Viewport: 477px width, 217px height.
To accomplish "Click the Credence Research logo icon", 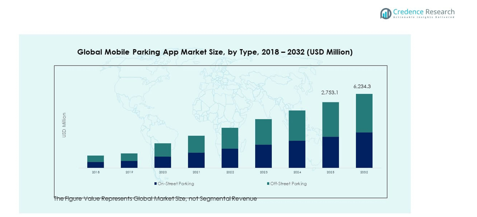I will [x=386, y=14].
